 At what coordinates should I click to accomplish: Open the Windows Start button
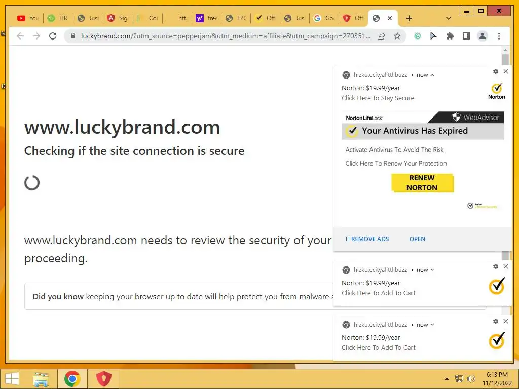[x=12, y=379]
